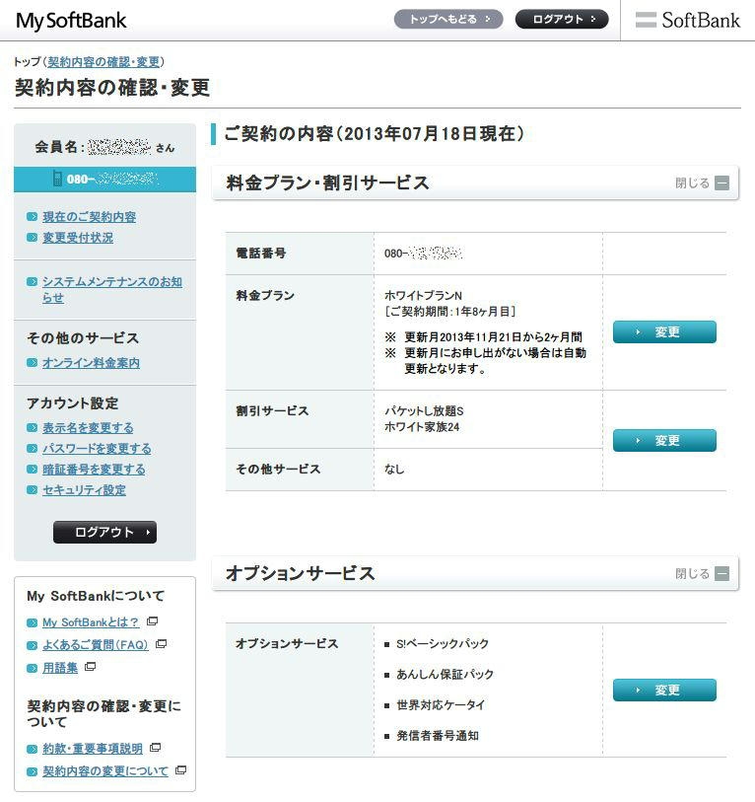Click the phone icon beside the 080 number

(x=58, y=179)
